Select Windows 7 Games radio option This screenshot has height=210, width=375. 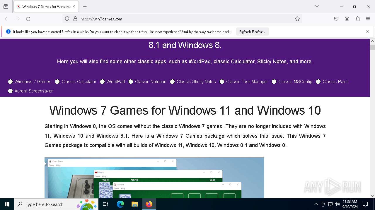pyautogui.click(x=10, y=82)
